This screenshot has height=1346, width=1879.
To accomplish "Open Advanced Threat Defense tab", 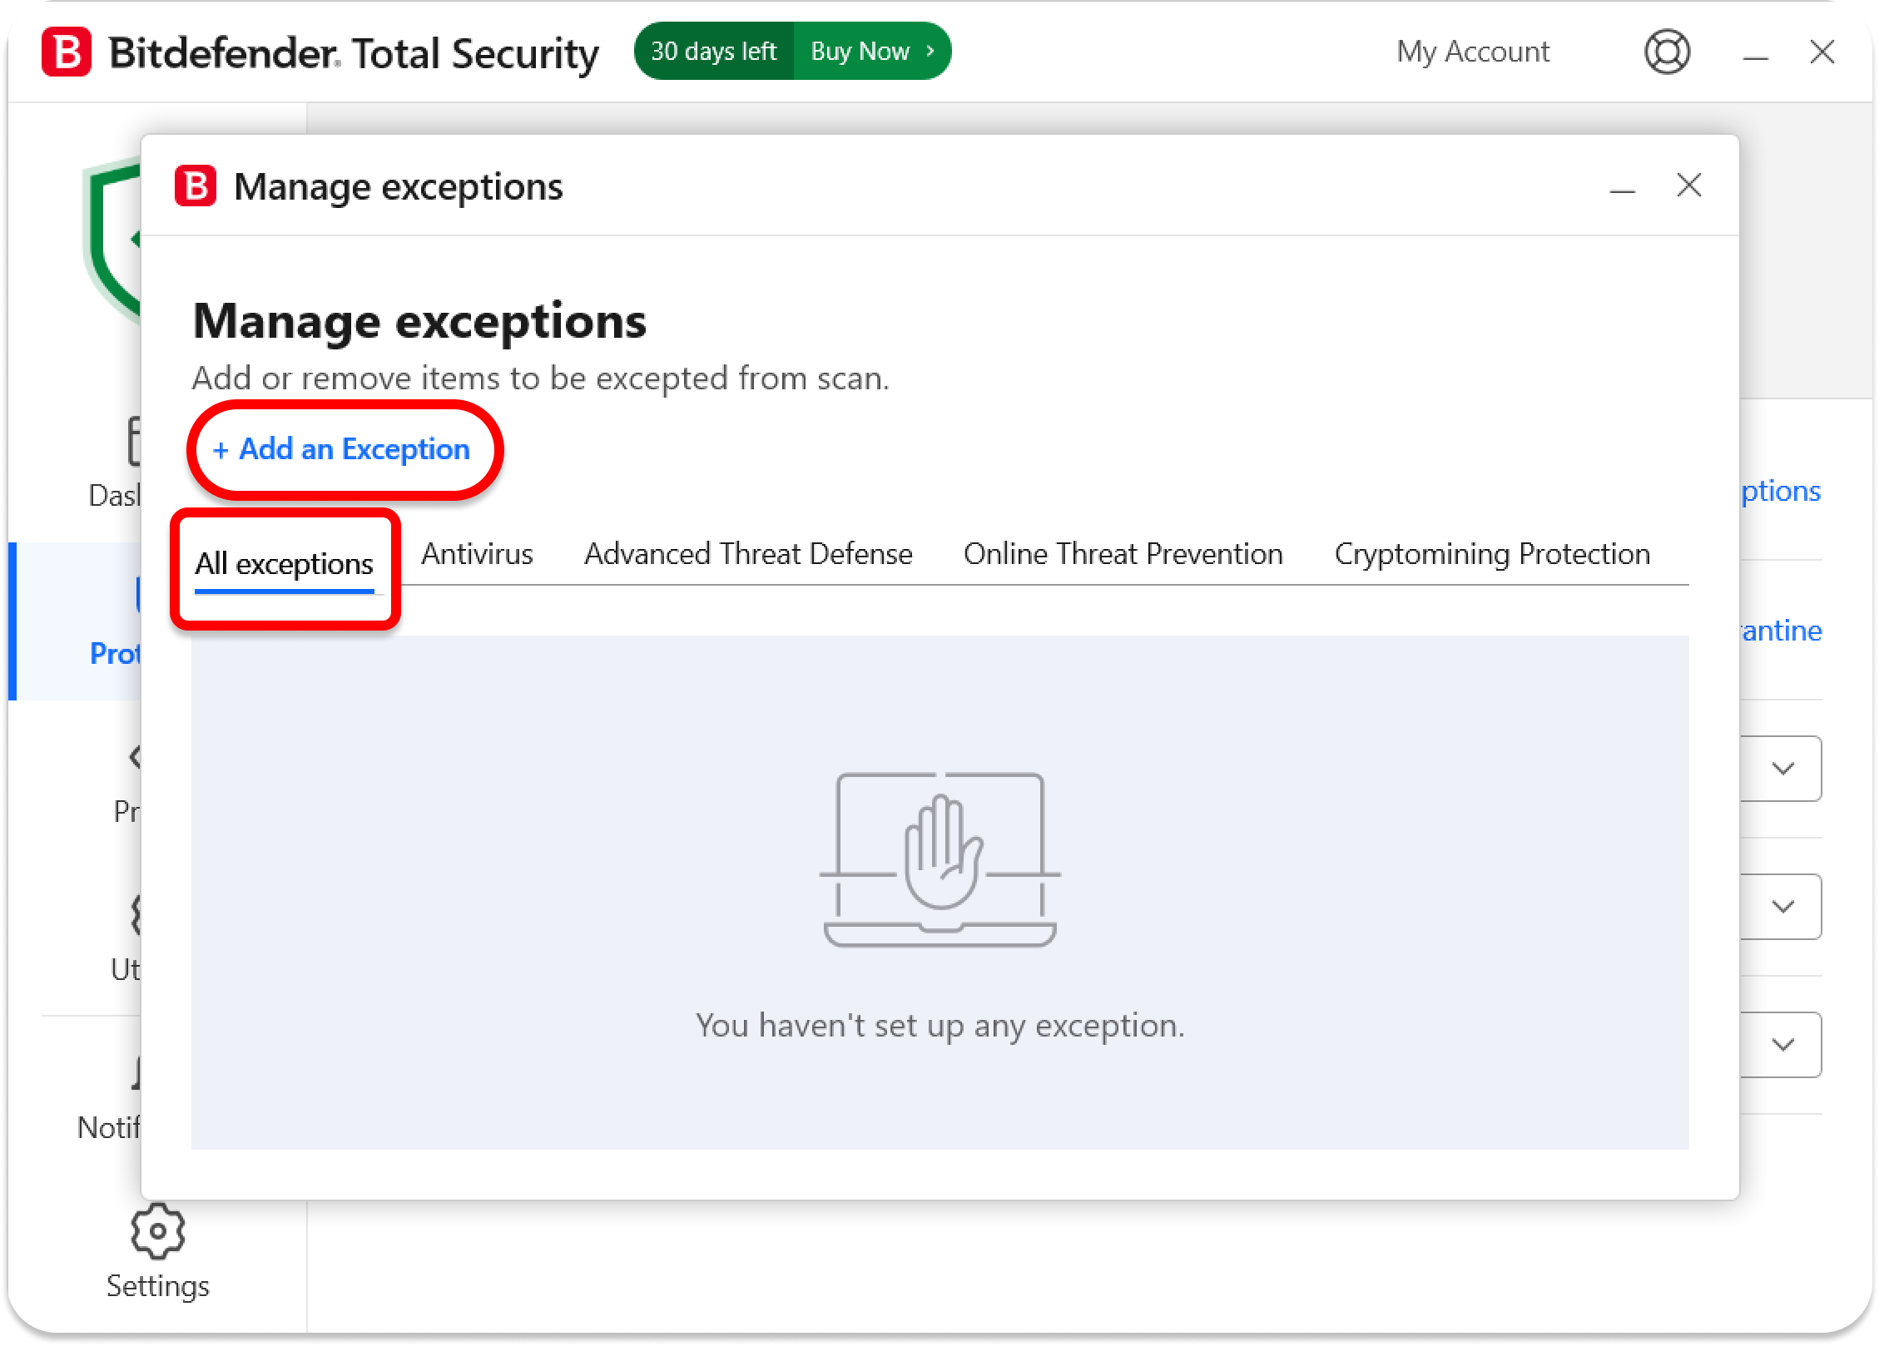I will click(x=748, y=554).
